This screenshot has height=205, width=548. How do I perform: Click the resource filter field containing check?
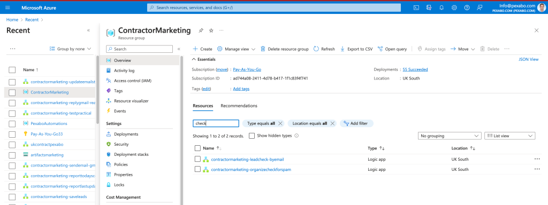click(x=216, y=123)
